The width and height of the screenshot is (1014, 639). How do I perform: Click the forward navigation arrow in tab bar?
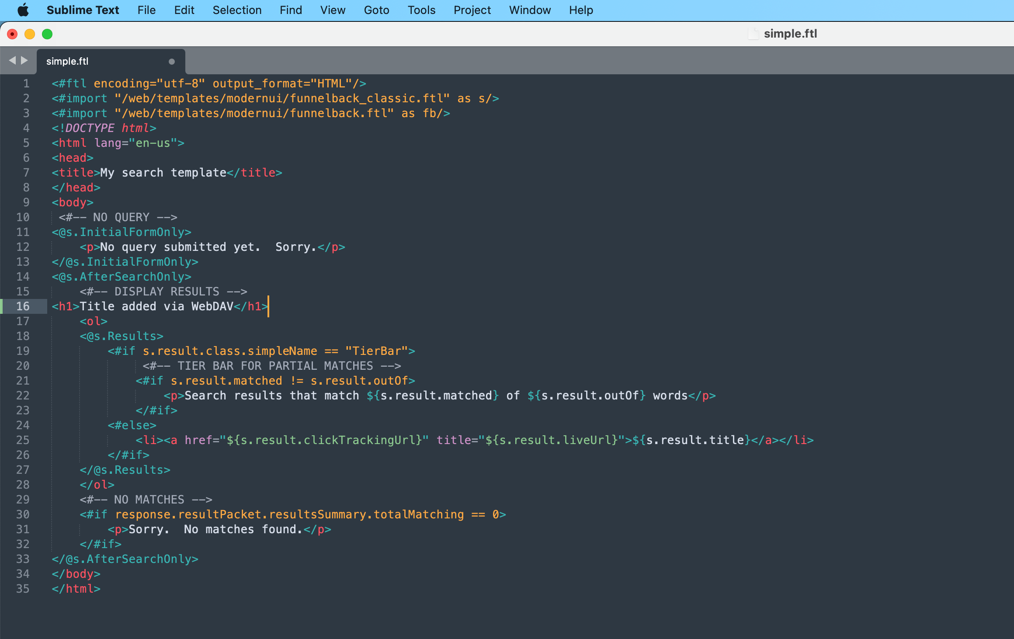(25, 60)
